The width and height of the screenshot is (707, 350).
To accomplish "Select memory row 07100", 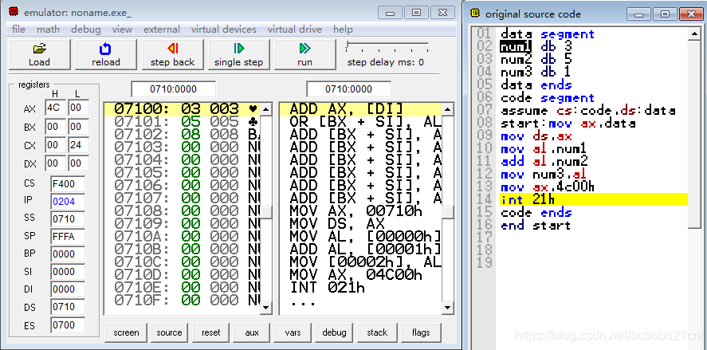I will [x=183, y=108].
